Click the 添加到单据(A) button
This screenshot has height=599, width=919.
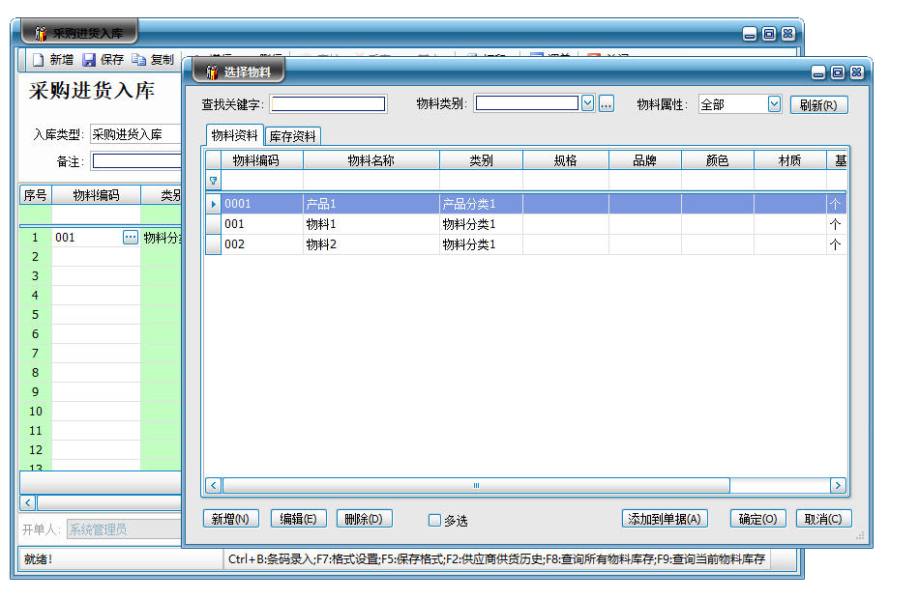(x=665, y=519)
